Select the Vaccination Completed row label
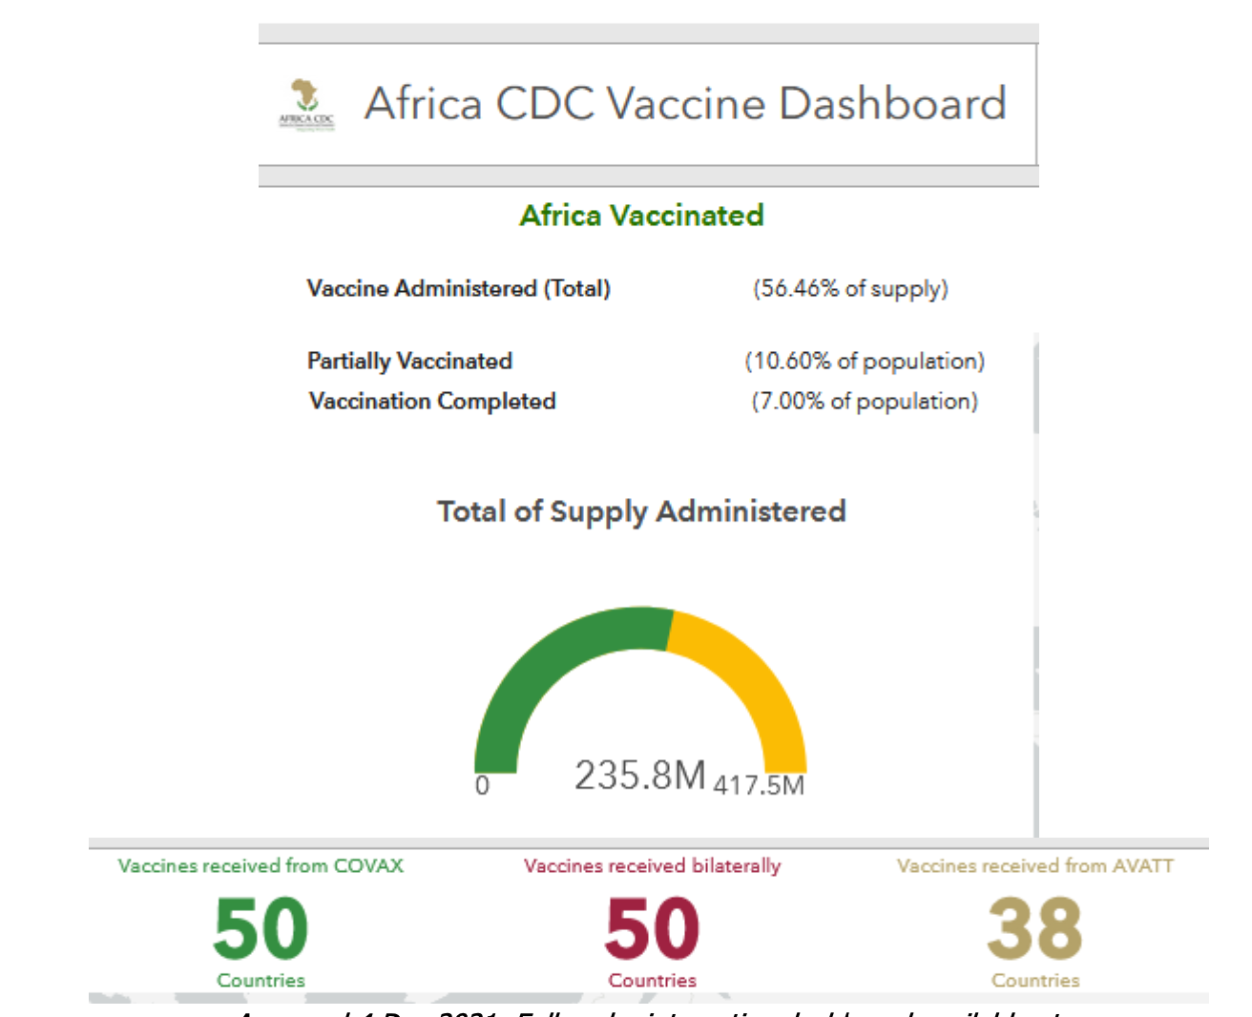 coord(431,401)
